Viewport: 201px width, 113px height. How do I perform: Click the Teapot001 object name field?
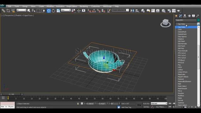(186, 20)
